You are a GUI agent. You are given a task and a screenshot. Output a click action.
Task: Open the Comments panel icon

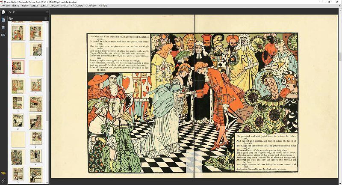coord(3,173)
